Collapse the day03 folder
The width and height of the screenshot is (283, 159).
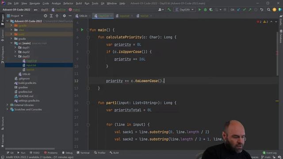pyautogui.click(x=15, y=57)
